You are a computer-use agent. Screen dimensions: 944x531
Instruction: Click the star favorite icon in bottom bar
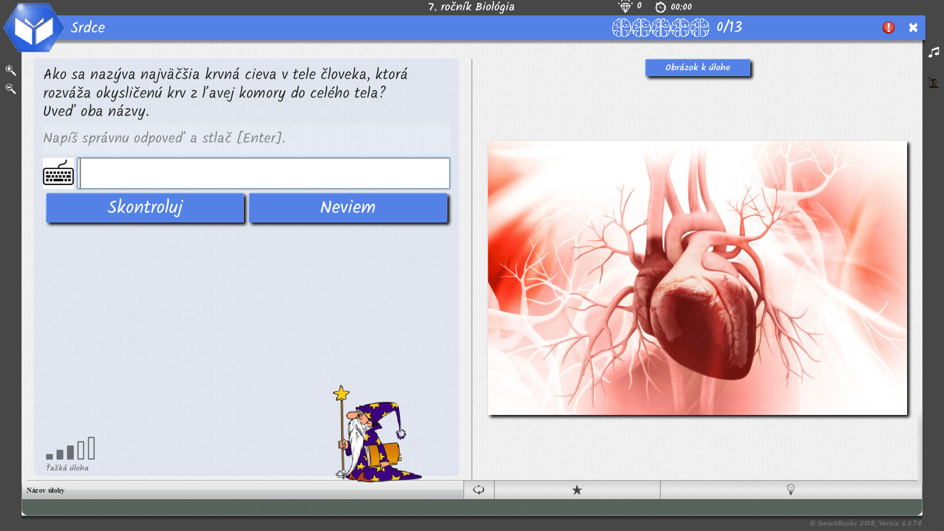pos(577,490)
